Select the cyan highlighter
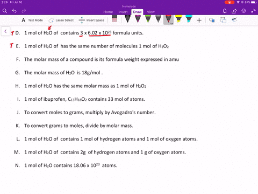 pos(189,19)
